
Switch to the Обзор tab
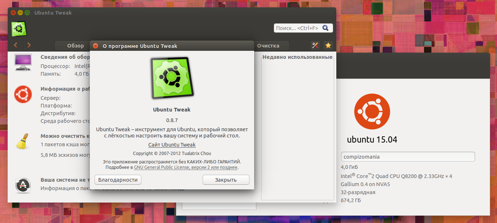[x=75, y=46]
